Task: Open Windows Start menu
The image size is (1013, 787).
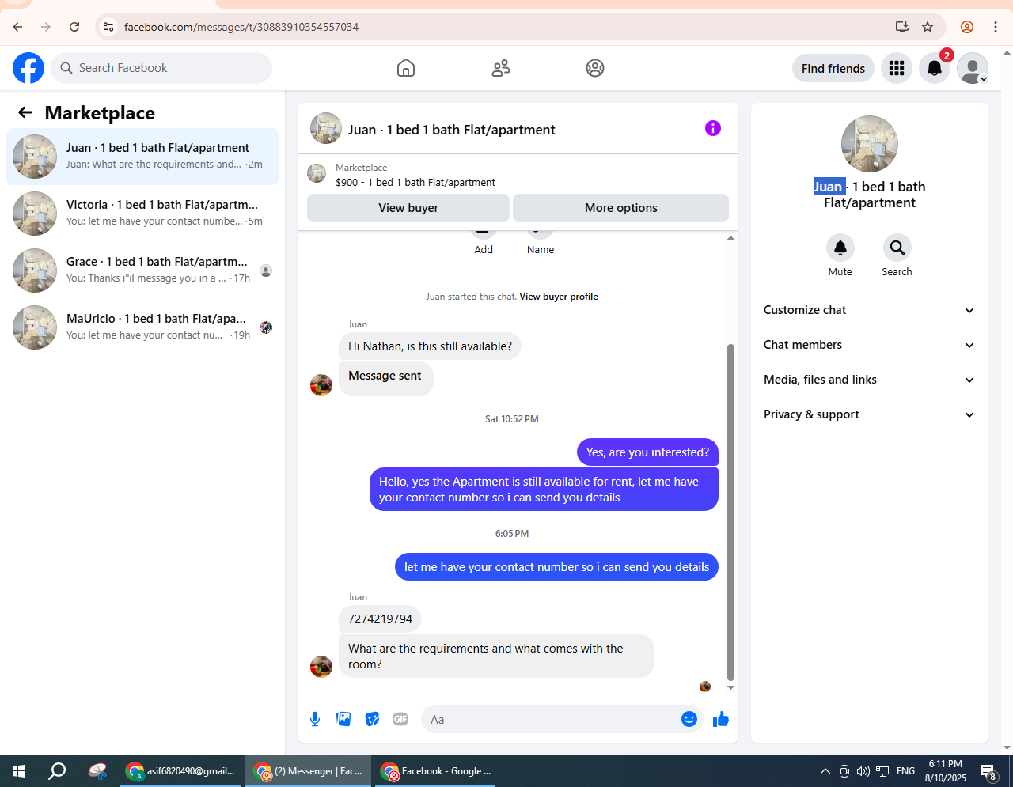Action: tap(19, 771)
